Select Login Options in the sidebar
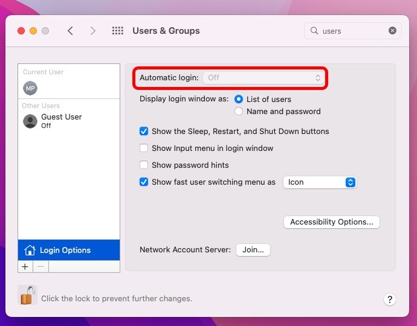Viewport: 417px width, 326px height. click(69, 250)
